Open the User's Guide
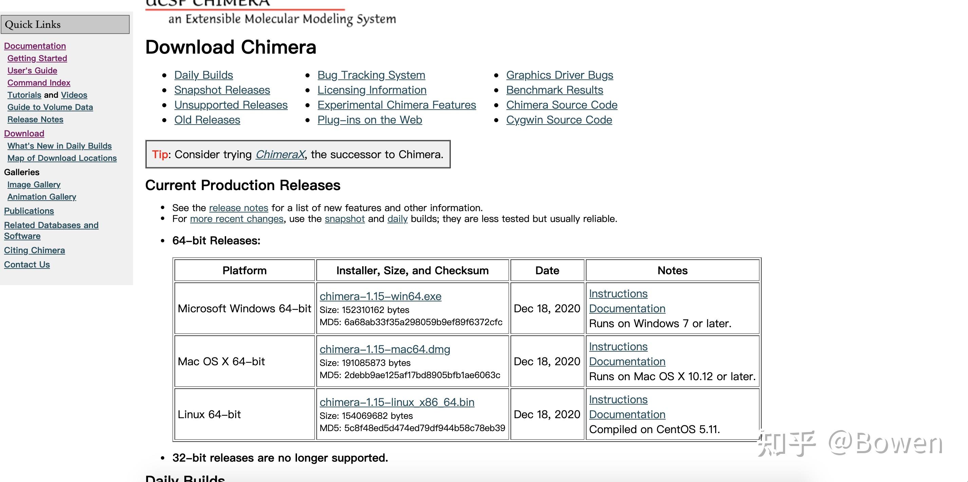The width and height of the screenshot is (968, 482). 32,70
